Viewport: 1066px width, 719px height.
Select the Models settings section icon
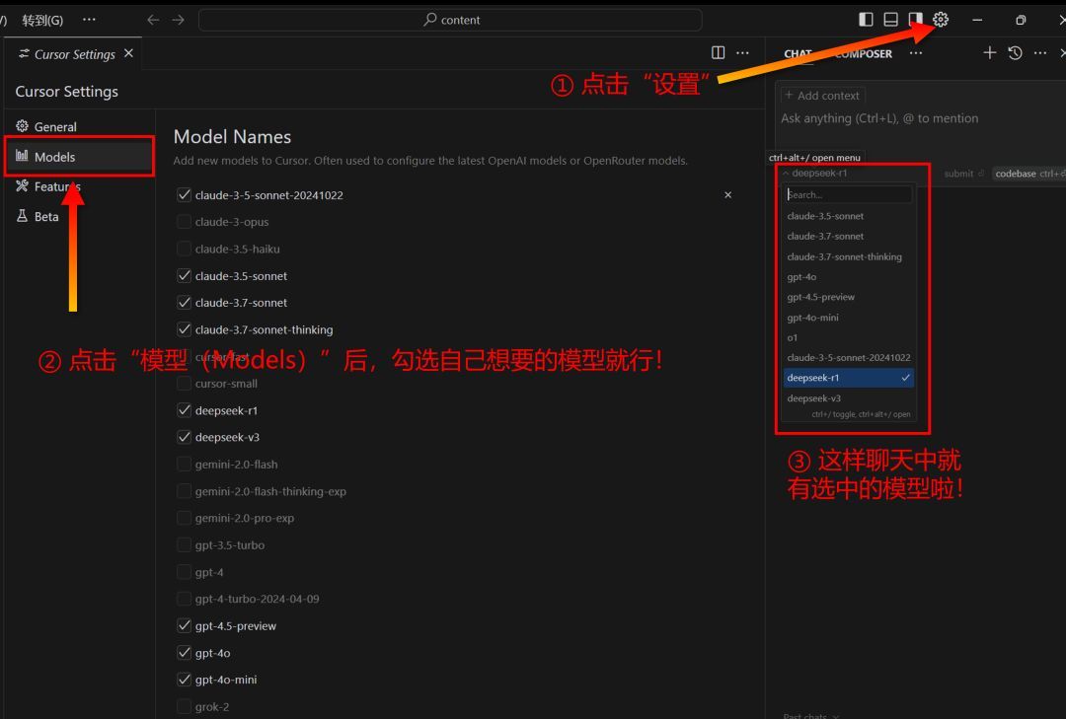pyautogui.click(x=22, y=156)
